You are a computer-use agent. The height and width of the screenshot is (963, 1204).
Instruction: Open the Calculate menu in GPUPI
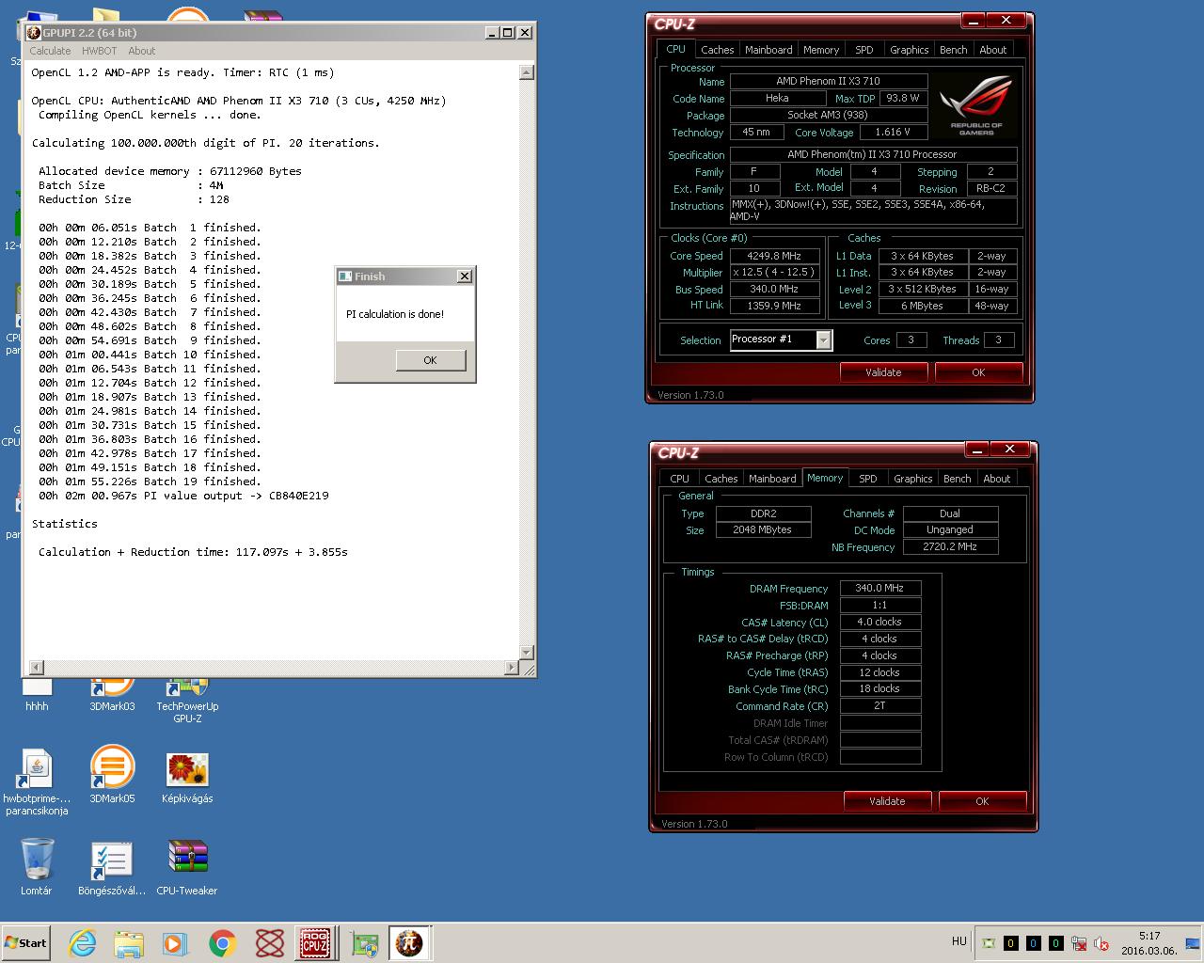pos(50,51)
